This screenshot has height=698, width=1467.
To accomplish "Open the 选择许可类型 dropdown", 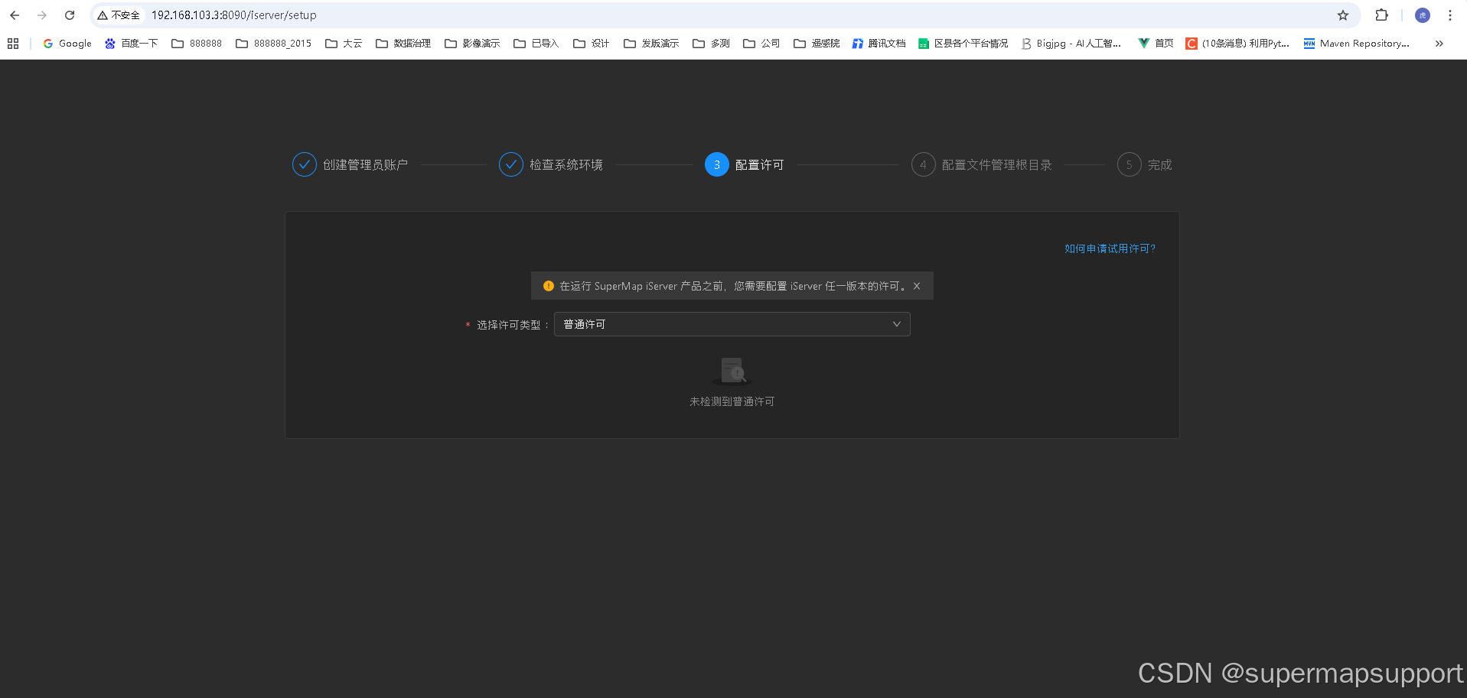I will tap(731, 324).
